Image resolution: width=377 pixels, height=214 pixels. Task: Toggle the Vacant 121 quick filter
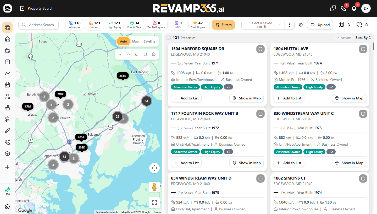95,25
